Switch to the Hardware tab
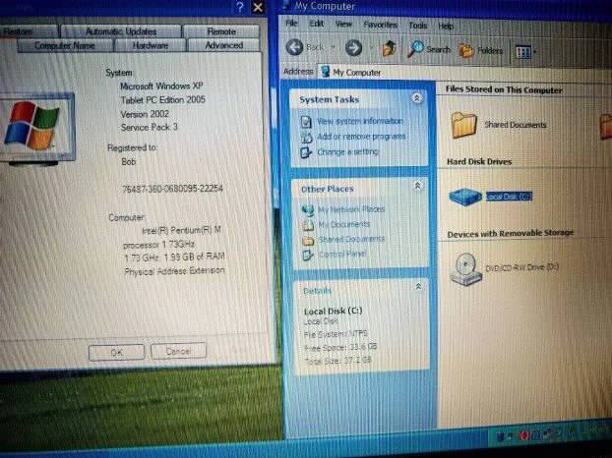612x458 pixels. pyautogui.click(x=151, y=45)
